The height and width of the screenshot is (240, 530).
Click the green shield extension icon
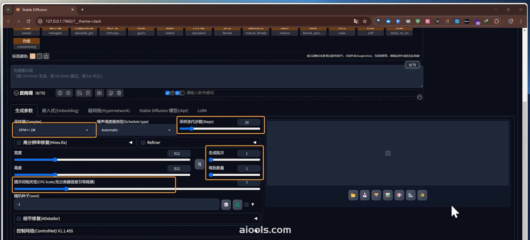coord(418,21)
